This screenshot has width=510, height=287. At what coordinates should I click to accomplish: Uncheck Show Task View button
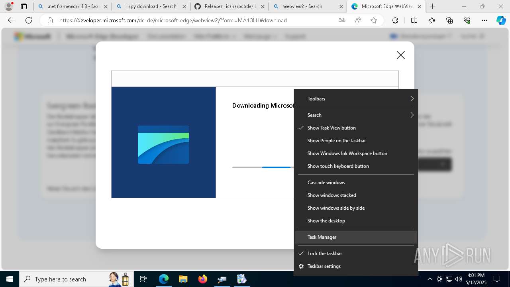click(x=356, y=128)
